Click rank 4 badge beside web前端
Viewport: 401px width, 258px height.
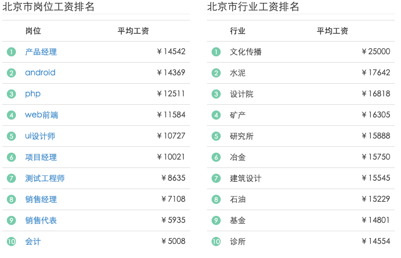pyautogui.click(x=11, y=115)
